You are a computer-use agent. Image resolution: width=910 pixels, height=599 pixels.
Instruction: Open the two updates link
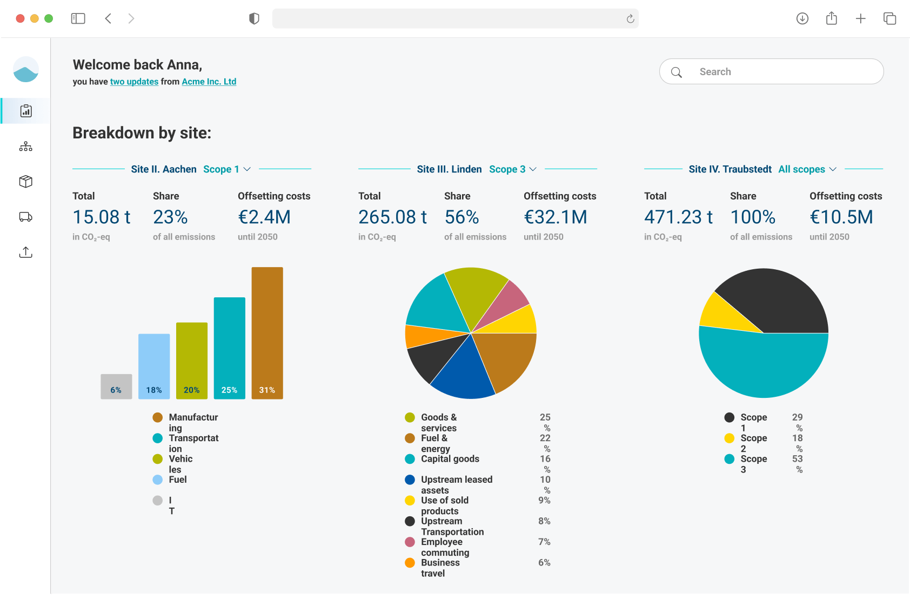click(x=135, y=82)
